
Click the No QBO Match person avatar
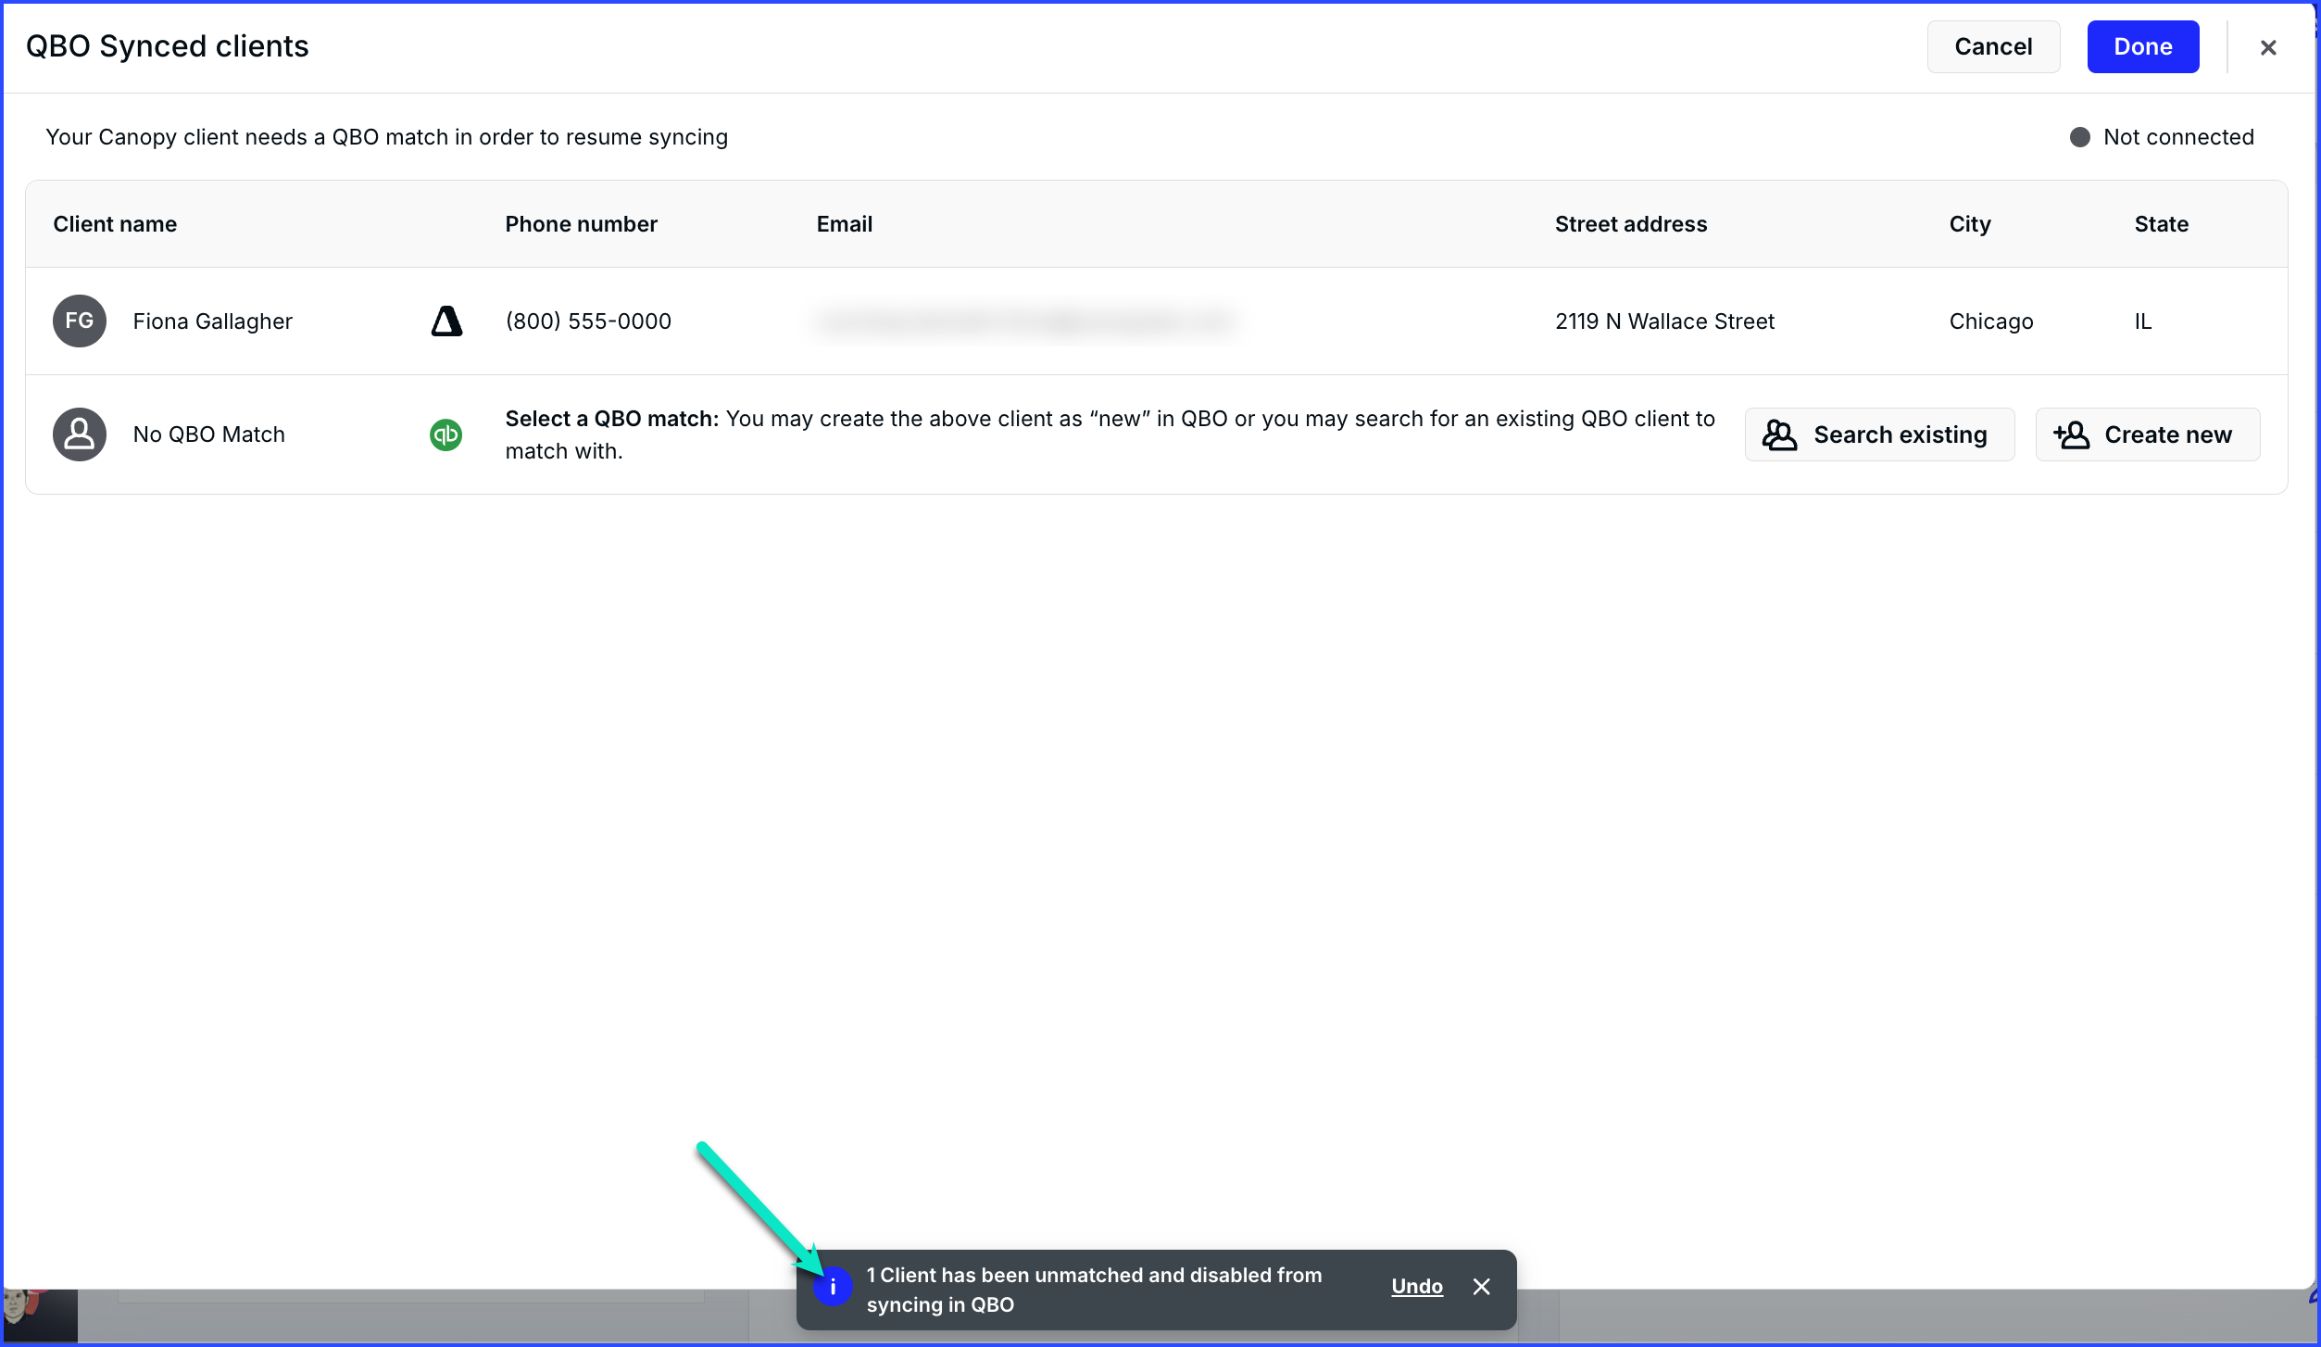tap(80, 434)
